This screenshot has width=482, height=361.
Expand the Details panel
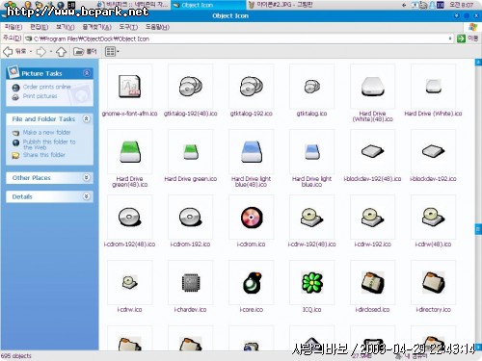pyautogui.click(x=86, y=196)
